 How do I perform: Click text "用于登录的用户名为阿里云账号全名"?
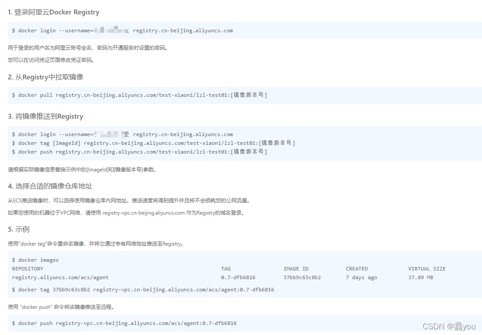click(x=50, y=48)
